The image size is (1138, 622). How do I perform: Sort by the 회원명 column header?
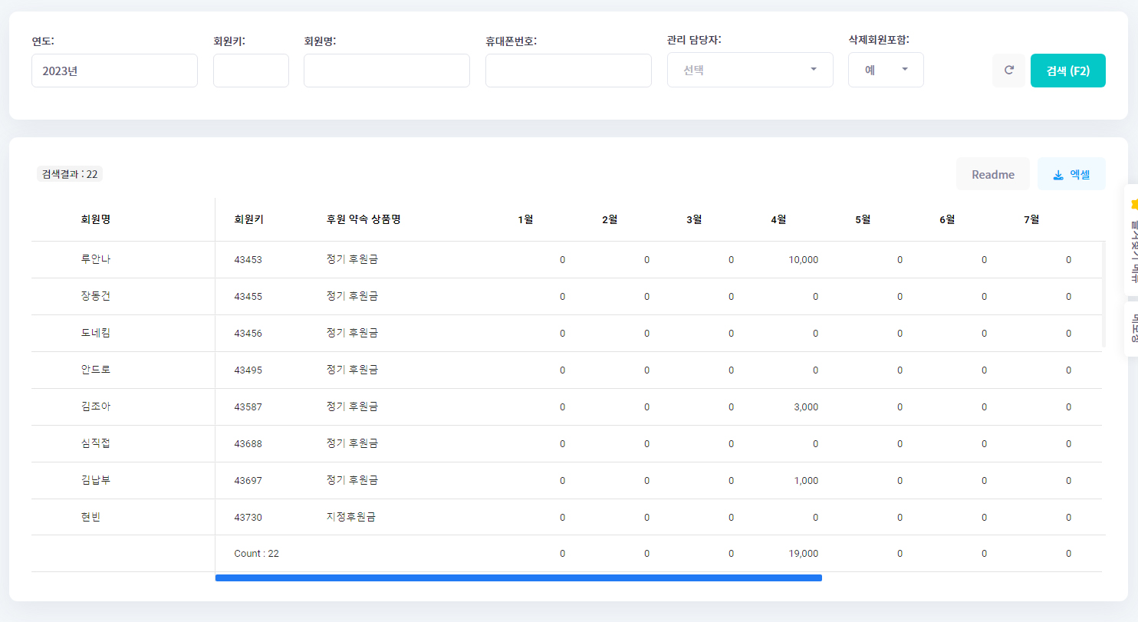(x=96, y=219)
